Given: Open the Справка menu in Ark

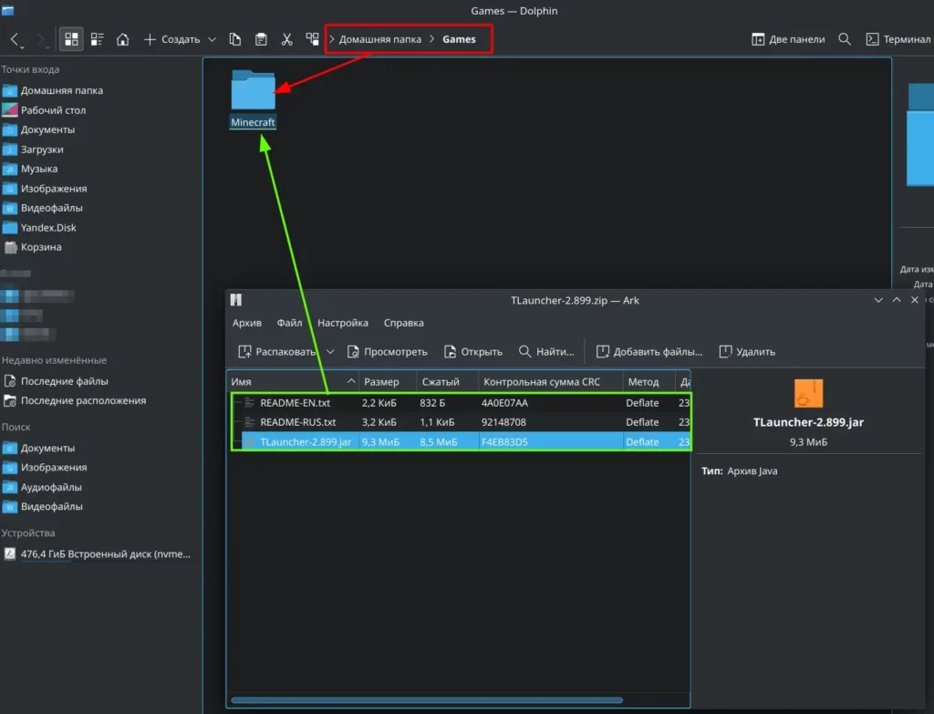Looking at the screenshot, I should [x=404, y=323].
